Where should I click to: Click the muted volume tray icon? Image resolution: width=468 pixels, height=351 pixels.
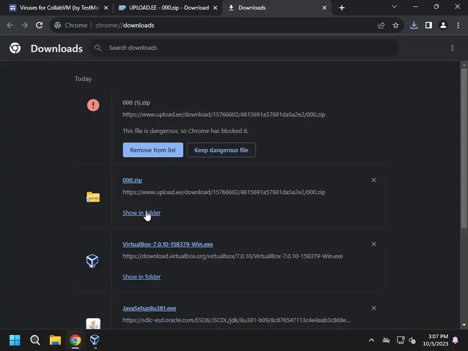(x=412, y=340)
